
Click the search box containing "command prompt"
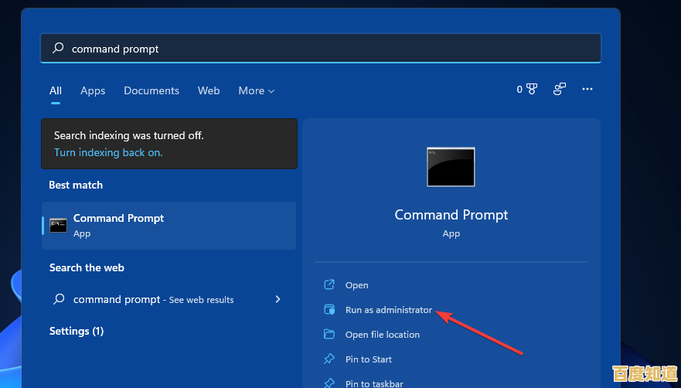[320, 49]
